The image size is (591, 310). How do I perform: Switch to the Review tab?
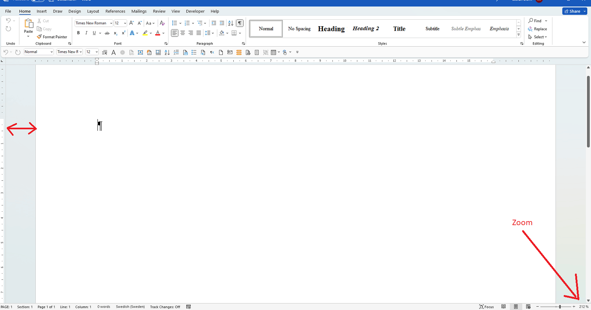pyautogui.click(x=159, y=11)
